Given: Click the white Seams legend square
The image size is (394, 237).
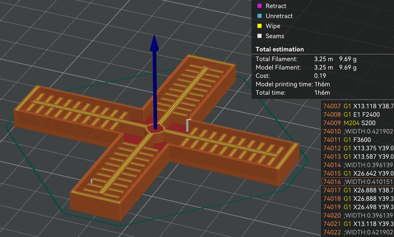Looking at the screenshot, I should point(258,36).
